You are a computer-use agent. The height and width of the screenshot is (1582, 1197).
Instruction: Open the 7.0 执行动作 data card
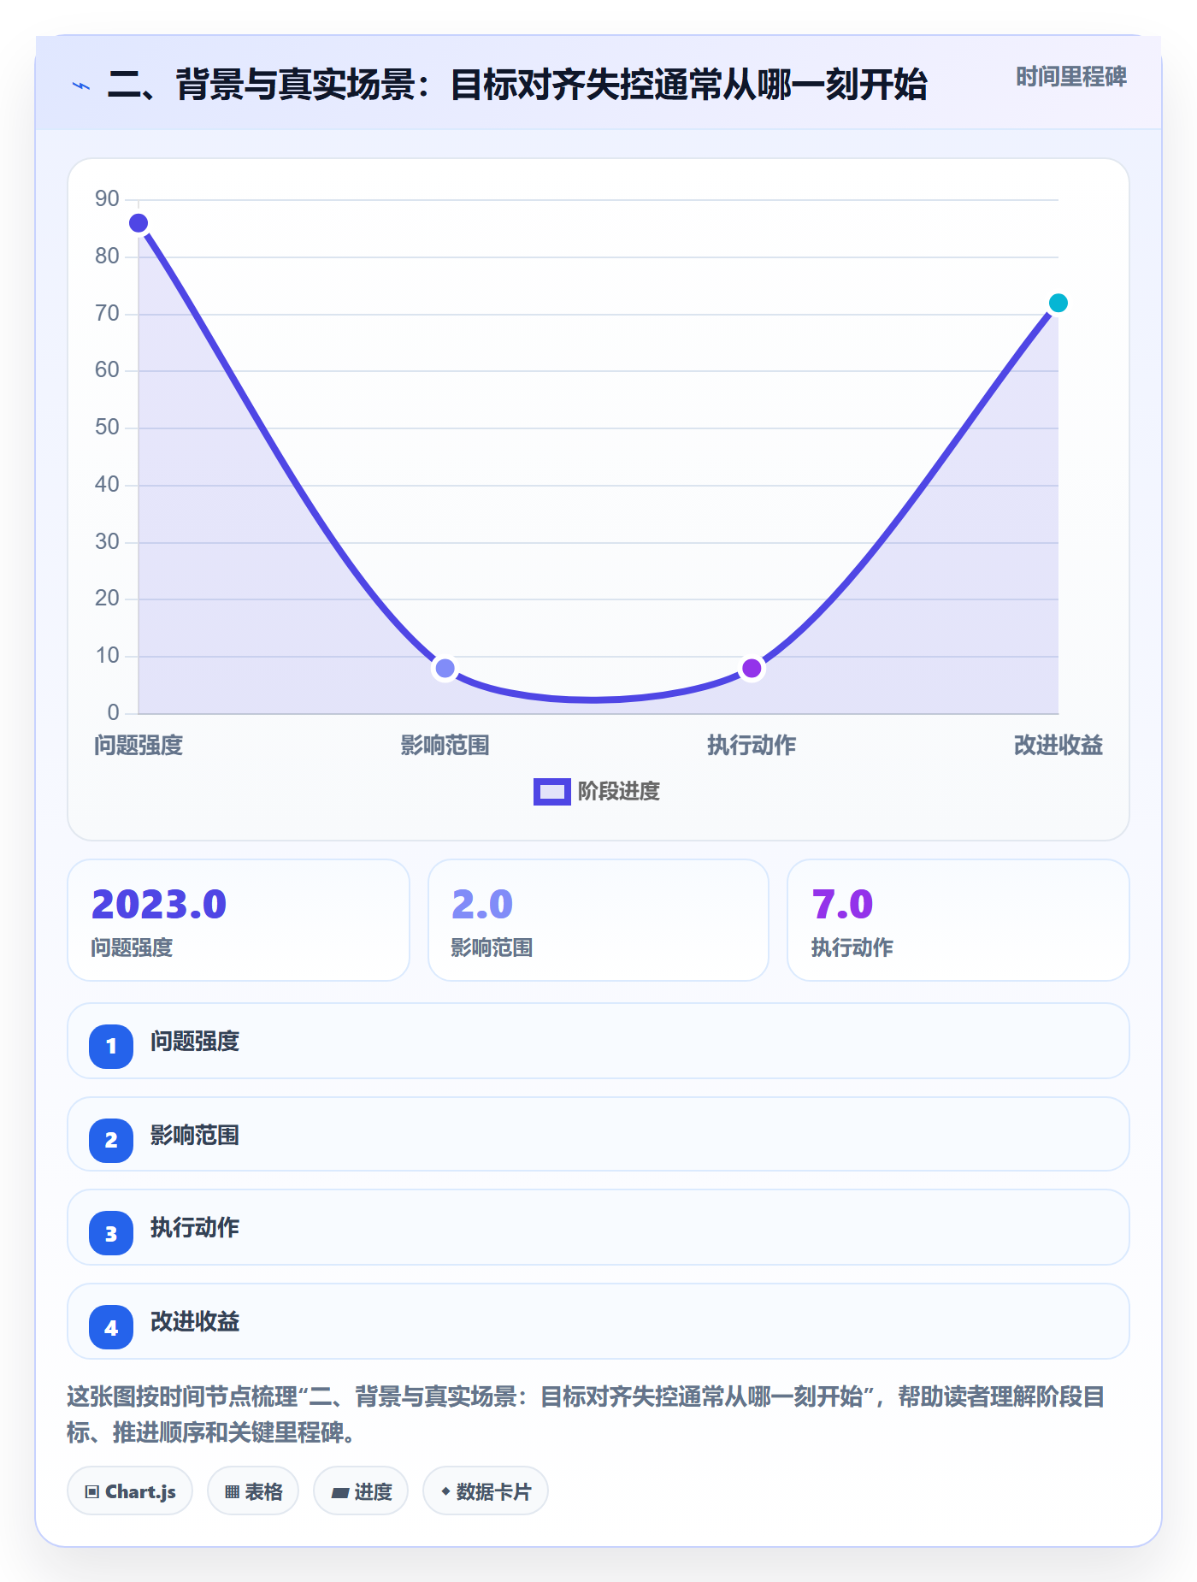click(x=958, y=920)
